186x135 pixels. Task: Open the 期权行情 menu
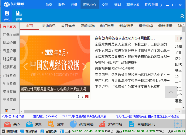point(151,5)
